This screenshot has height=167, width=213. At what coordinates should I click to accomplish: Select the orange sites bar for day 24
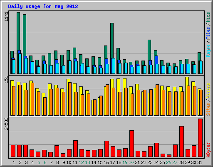157,100
